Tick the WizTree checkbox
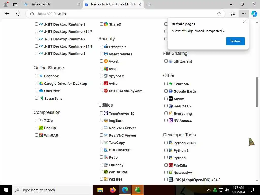Viewport: 260px width, 195px height. (101, 179)
